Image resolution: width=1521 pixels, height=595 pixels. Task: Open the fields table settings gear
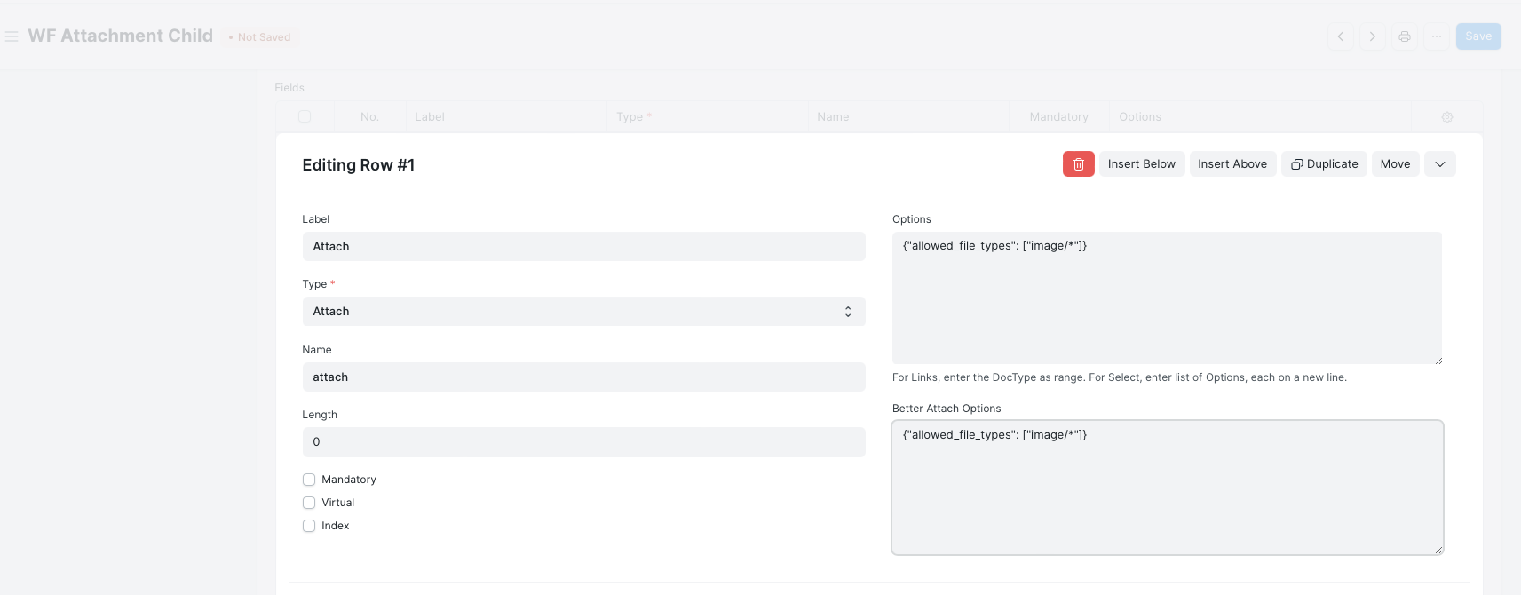(x=1447, y=117)
